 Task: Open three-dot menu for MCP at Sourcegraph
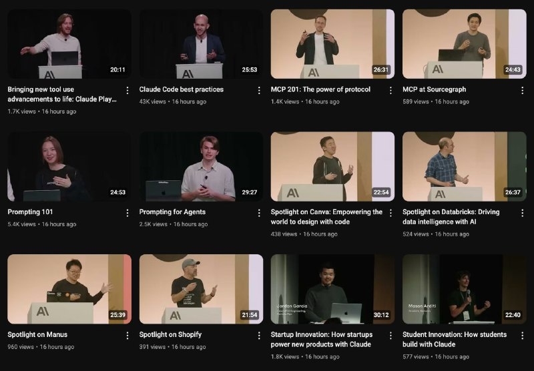(522, 90)
